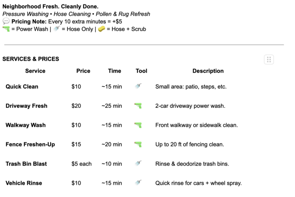295x197 pixels.
Task: Click the water gun icon for Walkway Wash
Action: tap(138, 125)
